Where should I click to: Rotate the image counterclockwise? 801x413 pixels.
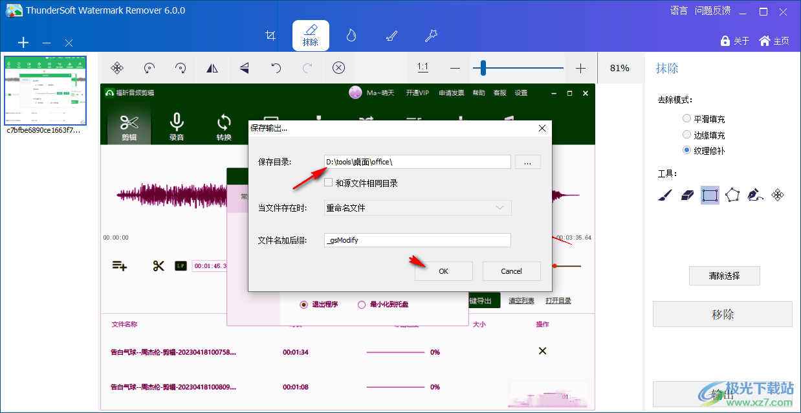[149, 68]
